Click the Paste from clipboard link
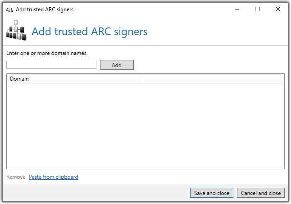 (54, 177)
